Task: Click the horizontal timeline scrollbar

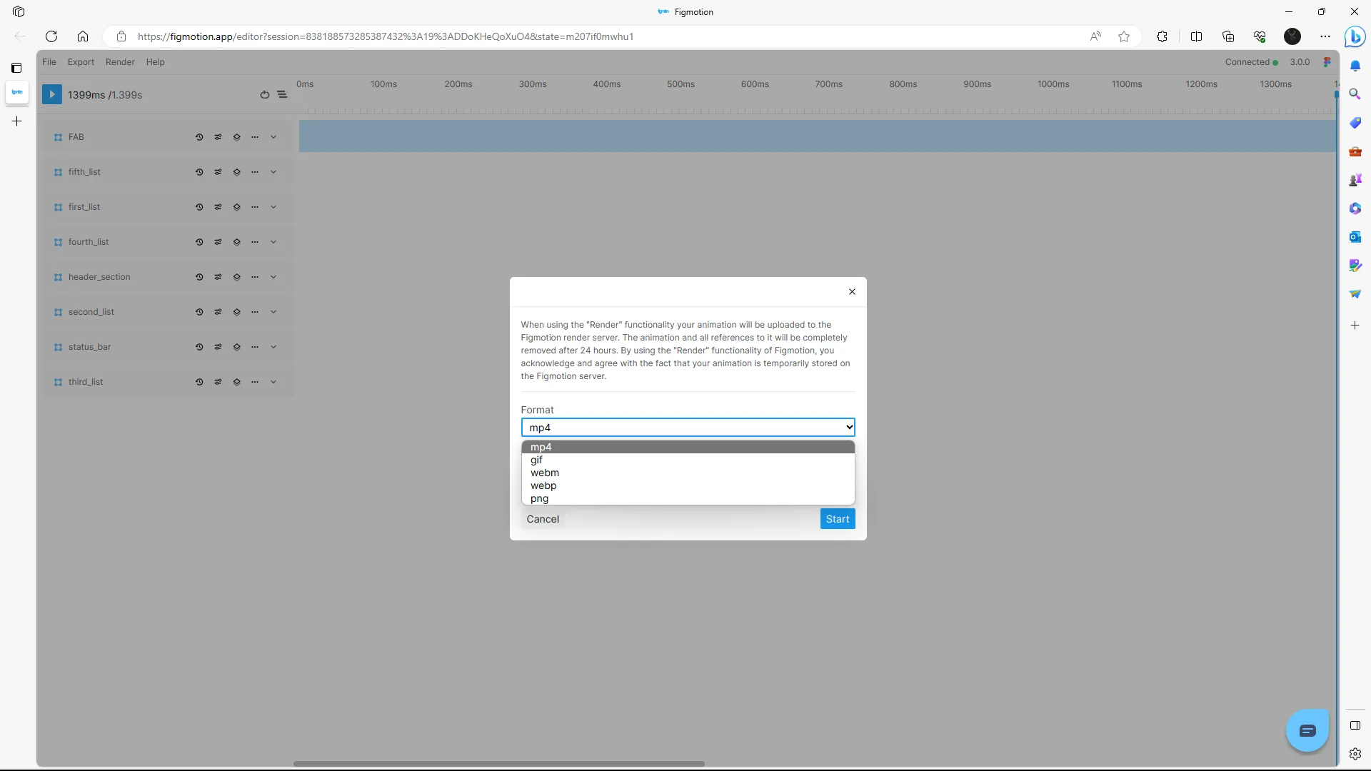Action: click(x=499, y=763)
